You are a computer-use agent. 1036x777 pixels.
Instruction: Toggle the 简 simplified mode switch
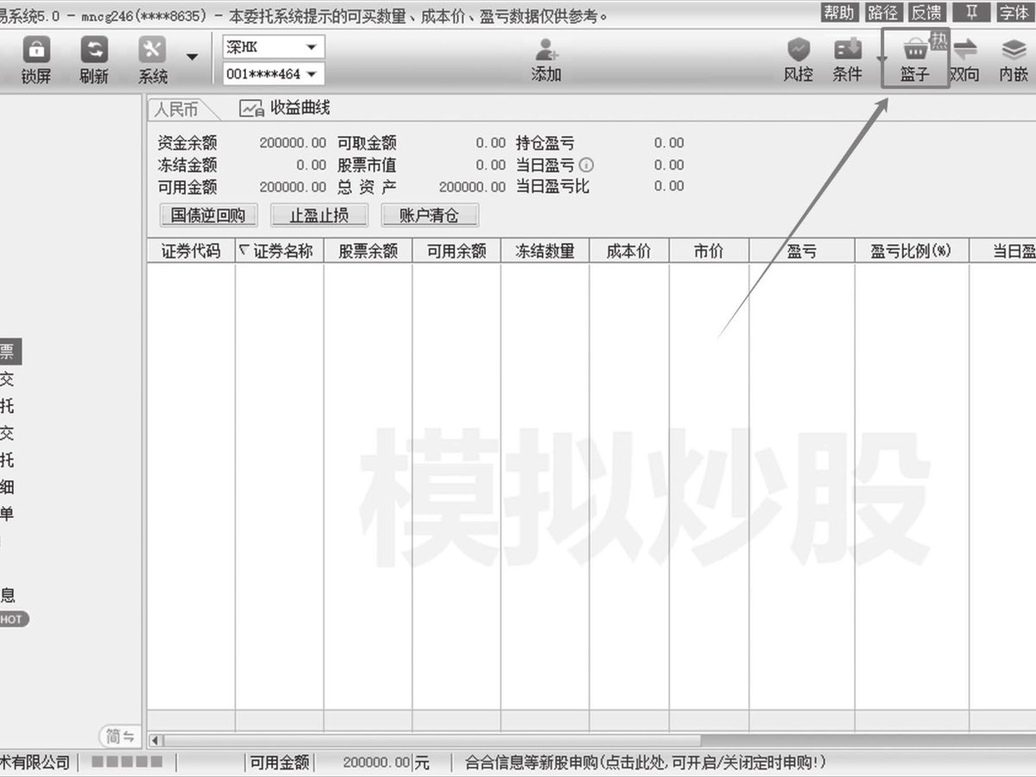pos(120,736)
